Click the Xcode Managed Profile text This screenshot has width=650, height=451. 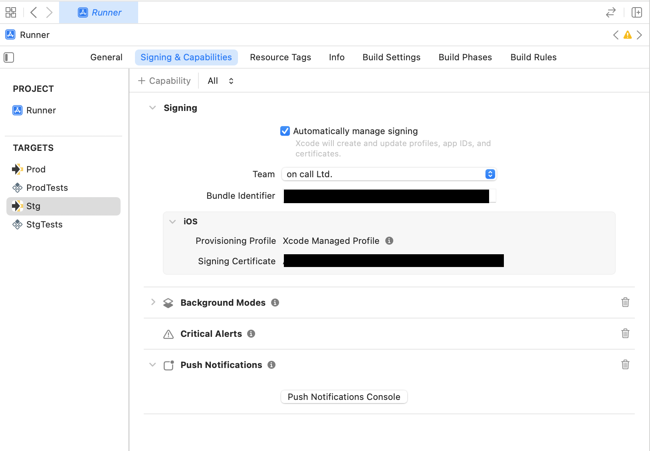[x=331, y=241]
